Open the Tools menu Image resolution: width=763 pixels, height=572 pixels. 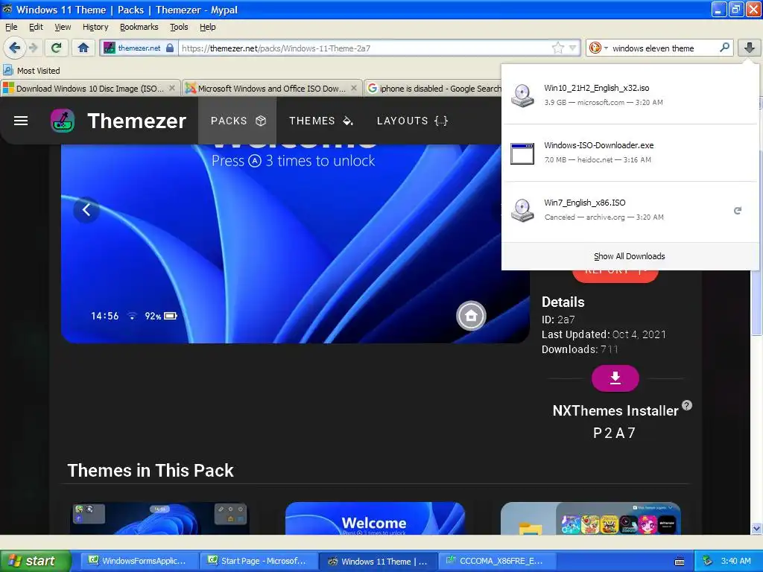click(x=179, y=27)
